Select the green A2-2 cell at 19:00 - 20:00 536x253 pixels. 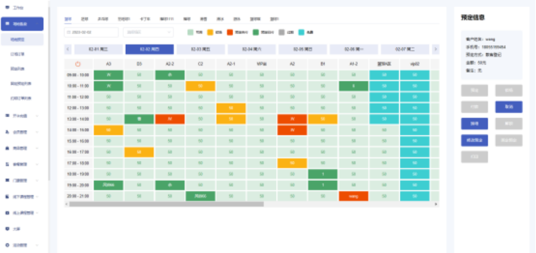(x=170, y=185)
